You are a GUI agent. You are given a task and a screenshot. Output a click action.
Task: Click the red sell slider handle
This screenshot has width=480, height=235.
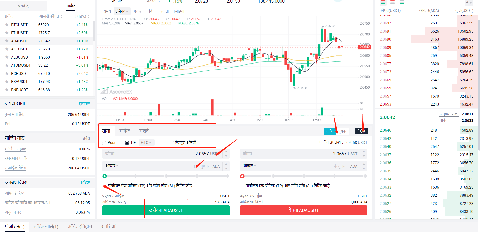point(242,176)
